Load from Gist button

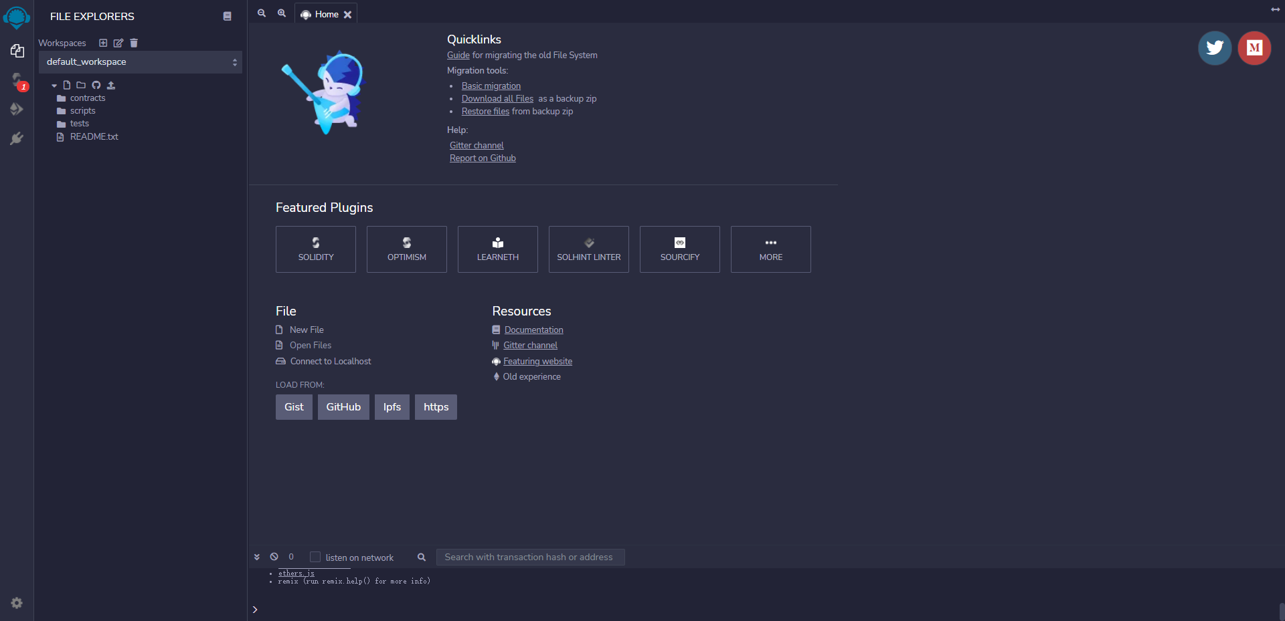pyautogui.click(x=294, y=407)
